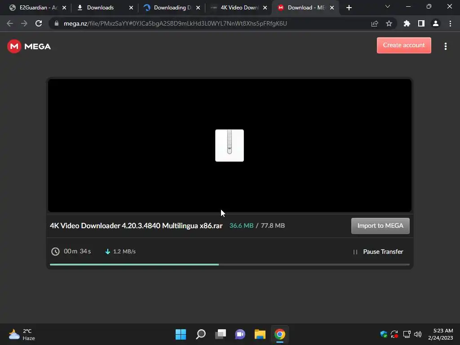Click Import to MEGA button
The height and width of the screenshot is (345, 460).
coord(380,226)
